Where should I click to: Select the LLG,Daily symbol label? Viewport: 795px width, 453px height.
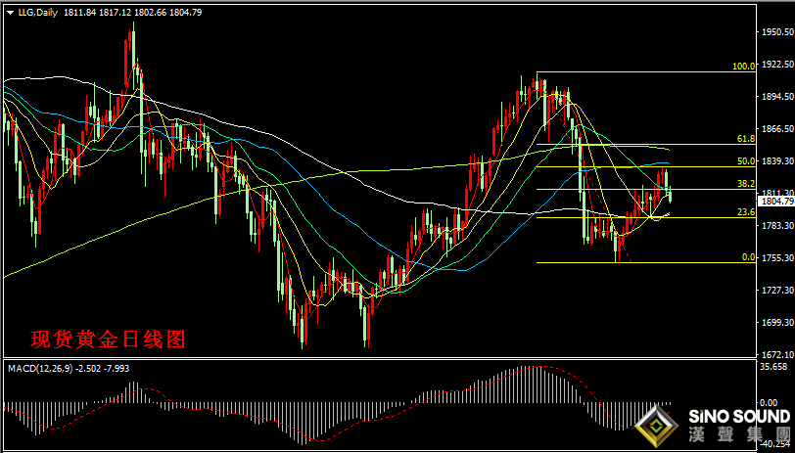tap(39, 12)
